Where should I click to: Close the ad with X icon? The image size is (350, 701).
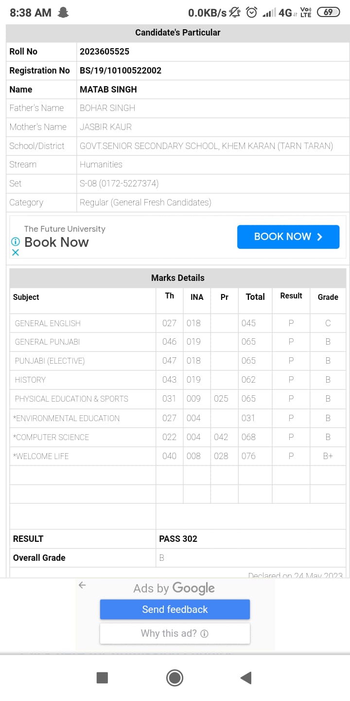[16, 252]
